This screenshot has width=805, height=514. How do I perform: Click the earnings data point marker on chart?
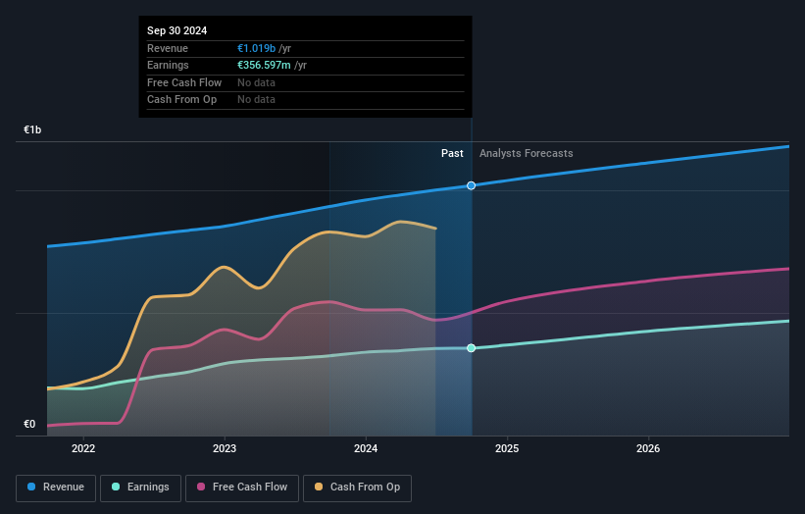point(472,348)
